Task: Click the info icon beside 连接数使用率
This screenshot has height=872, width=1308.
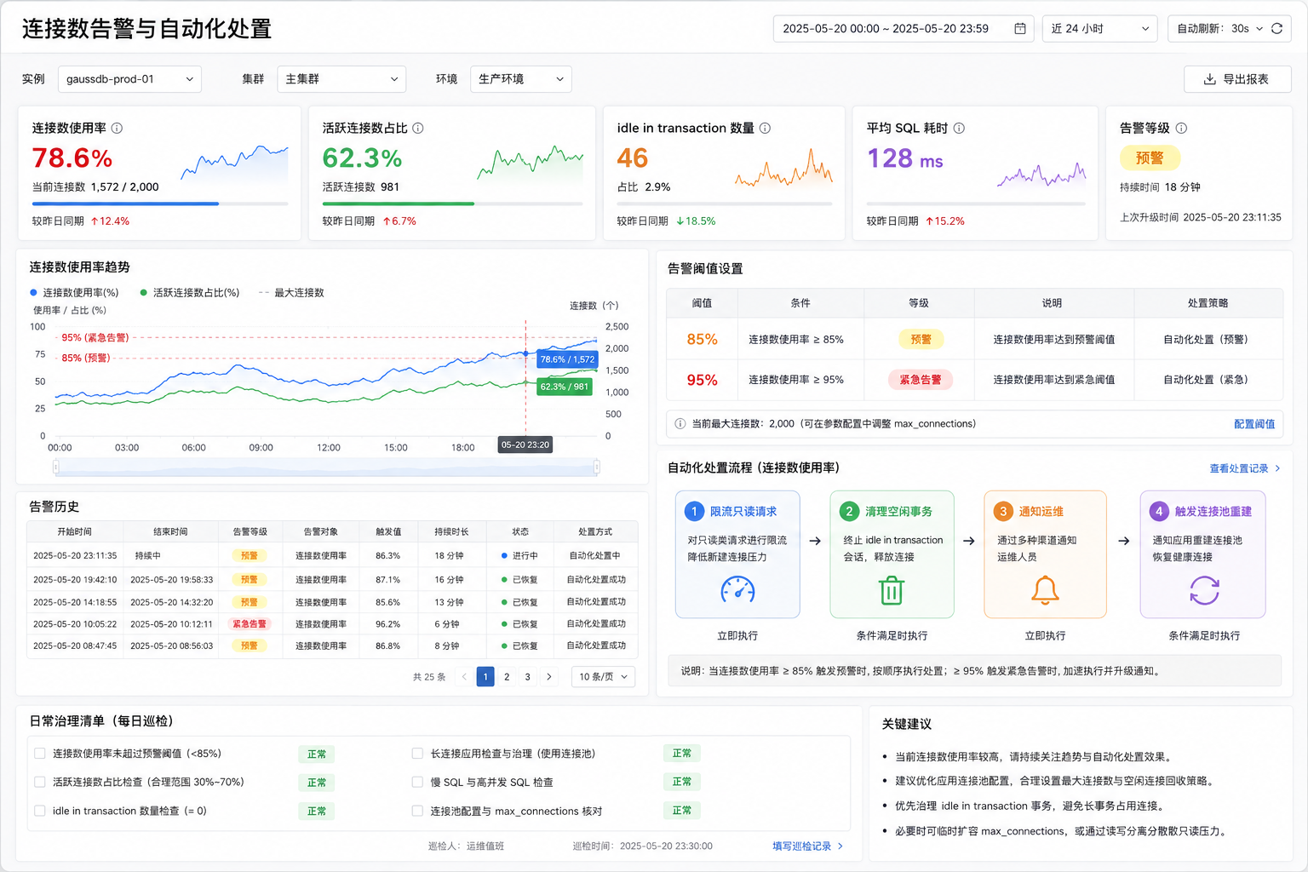Action: (x=118, y=129)
